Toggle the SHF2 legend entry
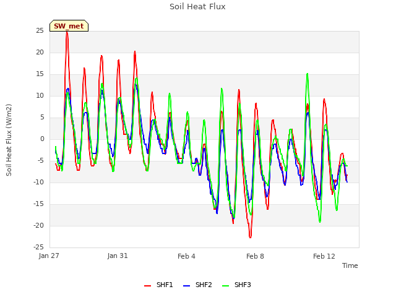Viewport: 396px width, 297px height. (197, 285)
